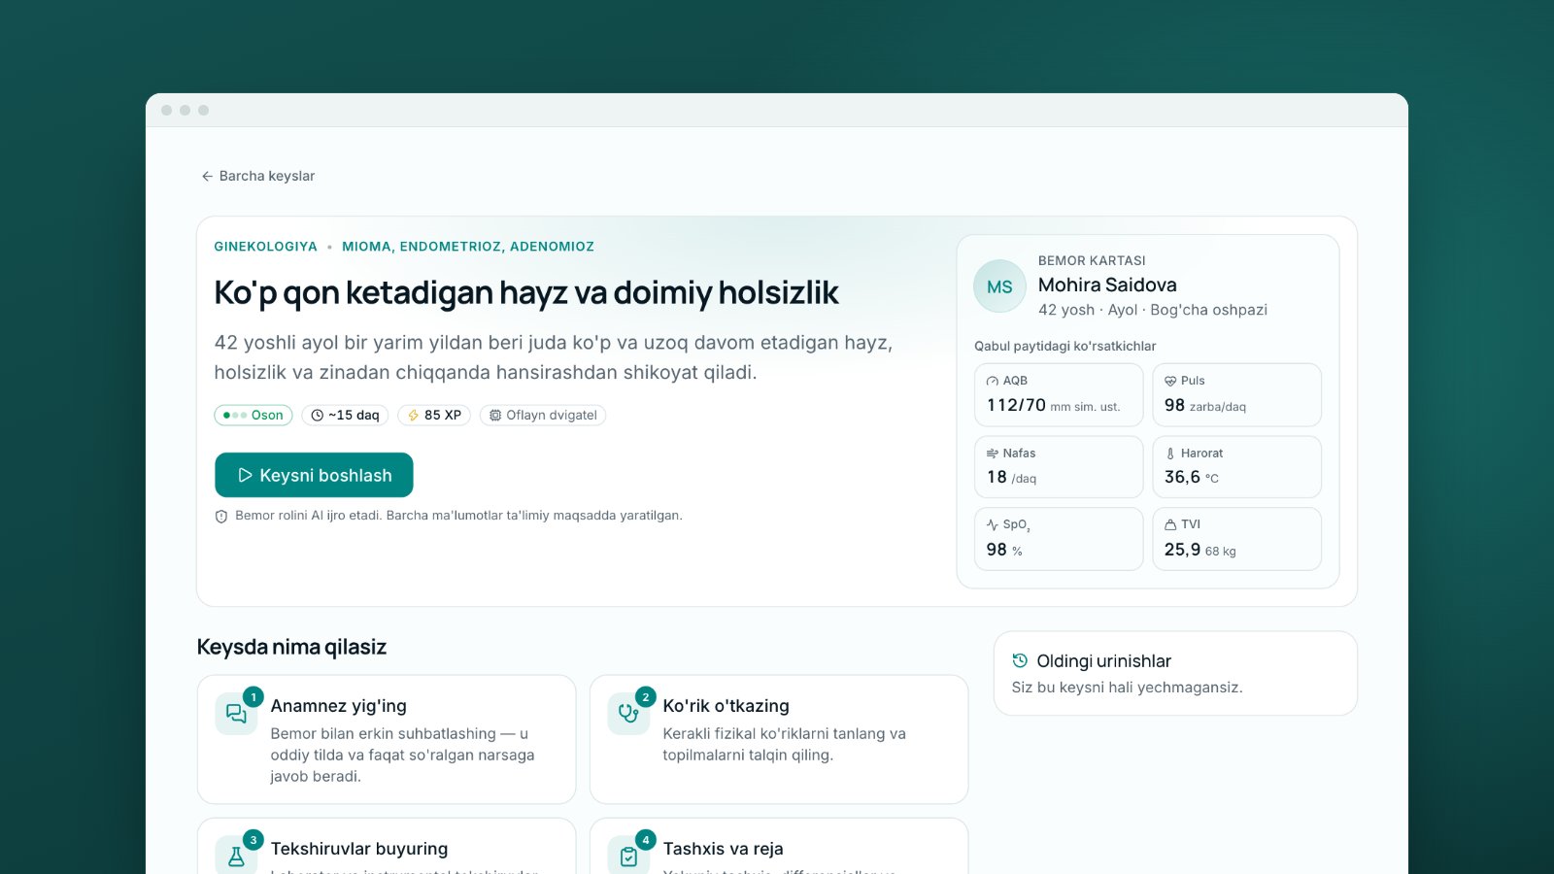Viewport: 1554px width, 874px height.
Task: Go back via Barcha keyslar link
Action: click(x=257, y=176)
